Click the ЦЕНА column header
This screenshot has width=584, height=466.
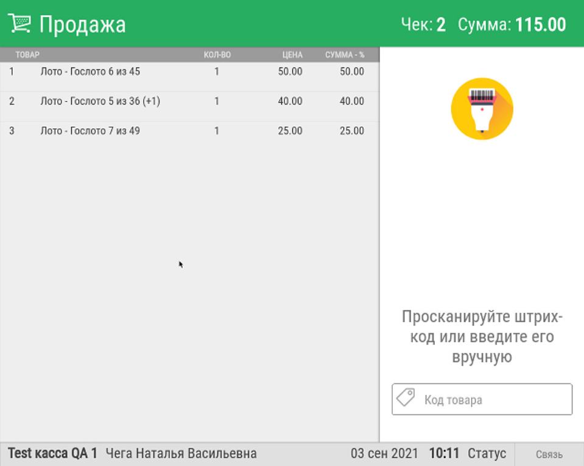(x=292, y=55)
